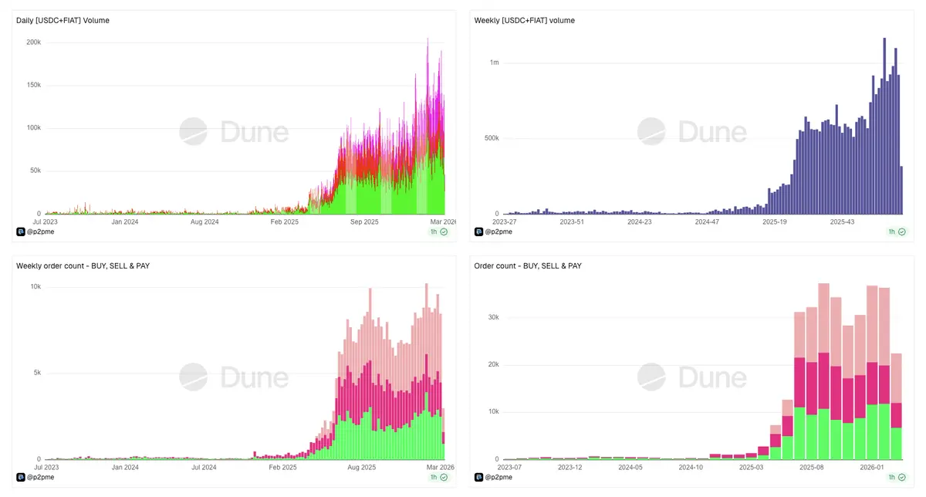Click the Mar 2026 x-axis label in Weekly order count chart
Viewport: 926px width, 497px height.
coord(442,467)
